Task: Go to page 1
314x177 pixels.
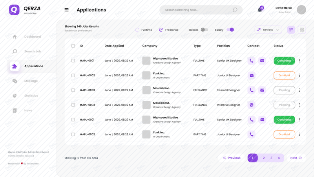Action: tap(252, 158)
